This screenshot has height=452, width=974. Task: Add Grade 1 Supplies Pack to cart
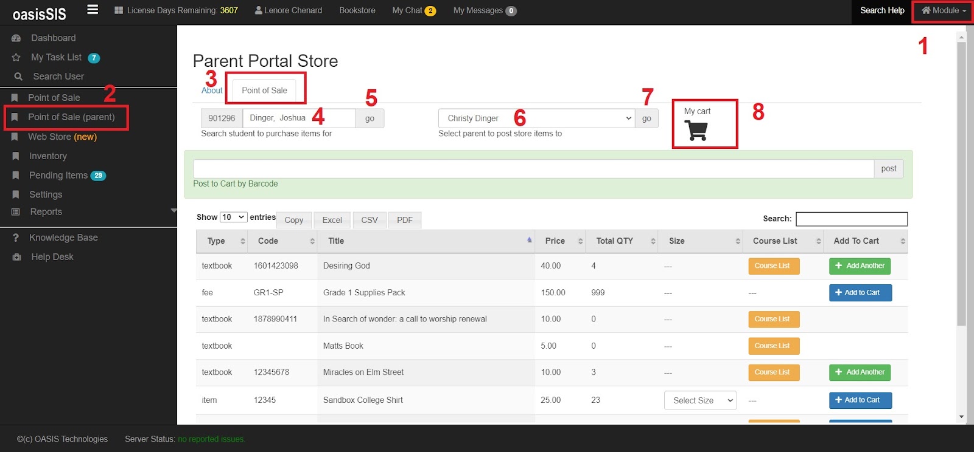(x=860, y=293)
